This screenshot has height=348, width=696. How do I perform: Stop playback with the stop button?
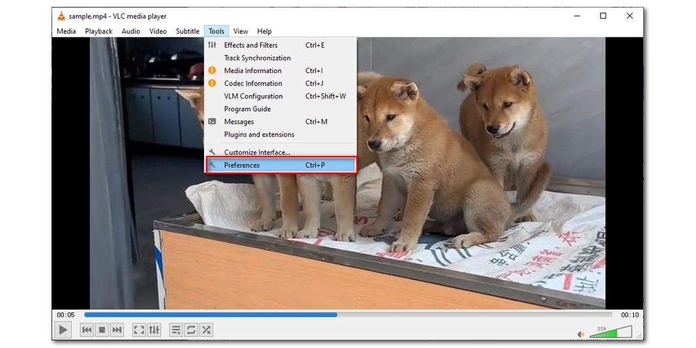(x=102, y=330)
